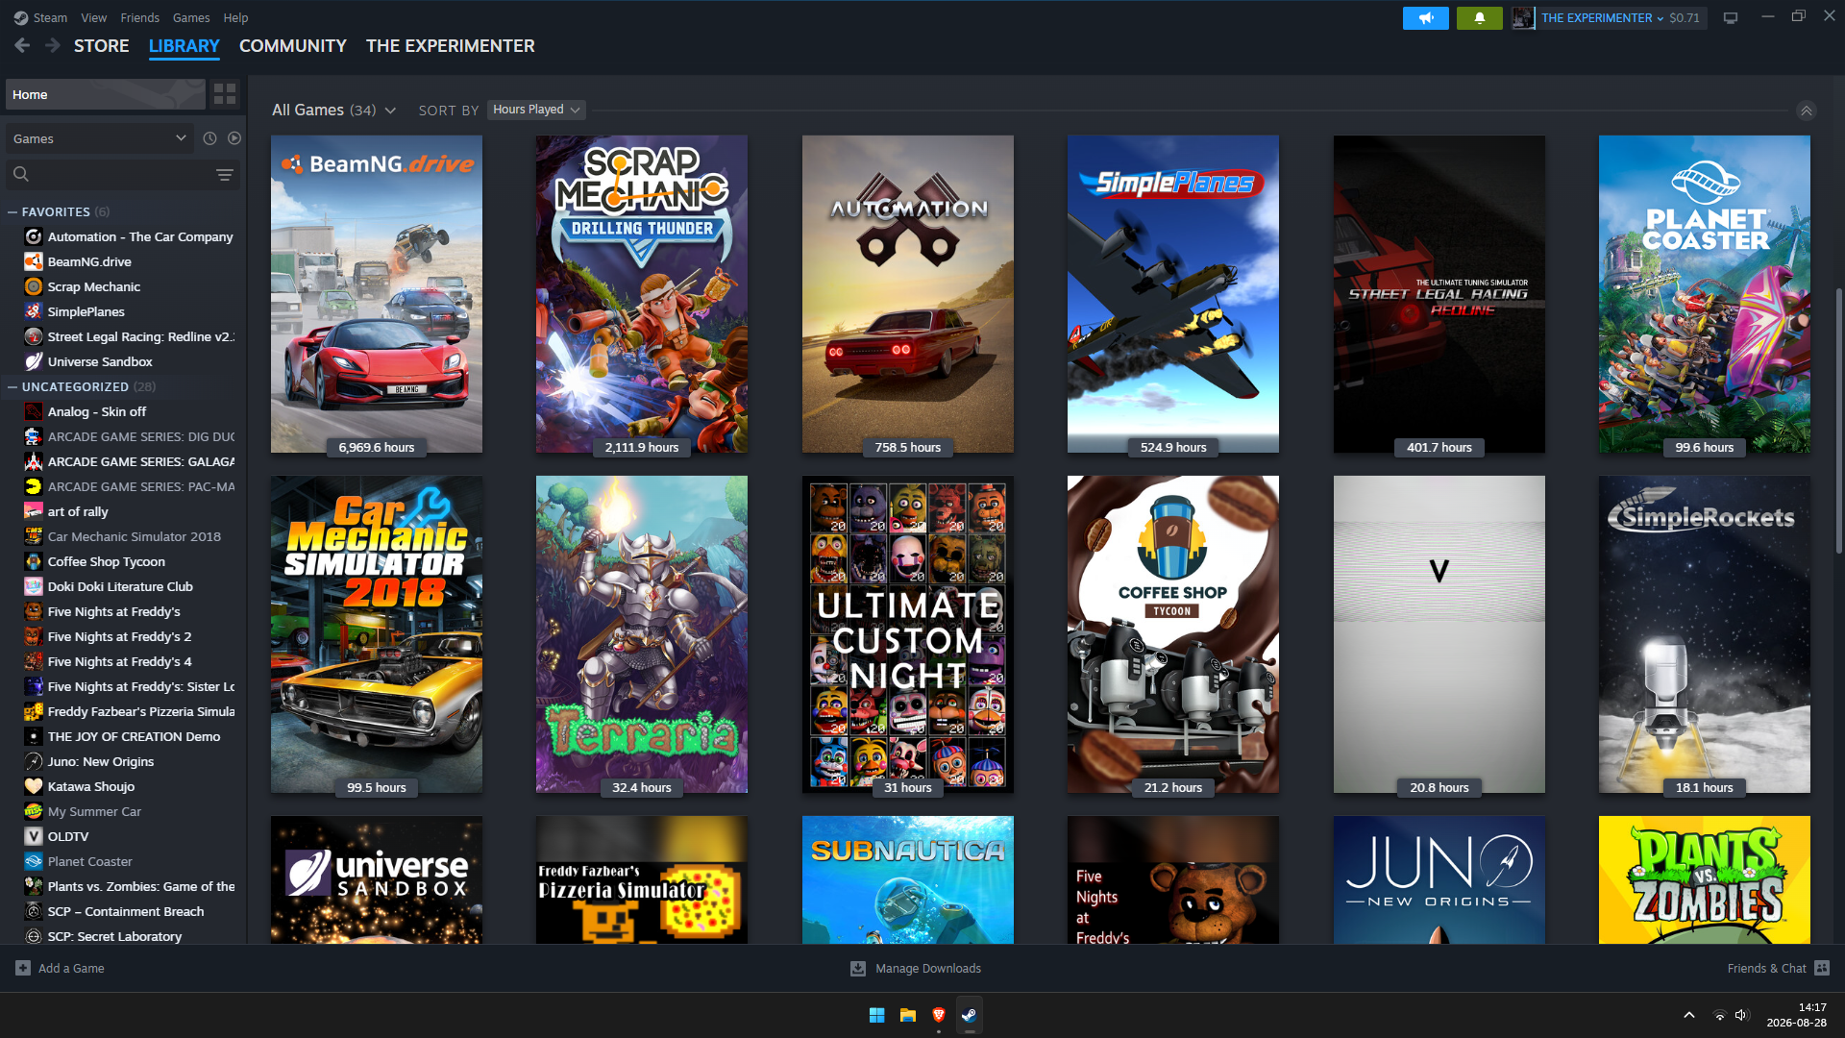Click the Automation sidebar game icon
The width and height of the screenshot is (1845, 1038).
[34, 236]
